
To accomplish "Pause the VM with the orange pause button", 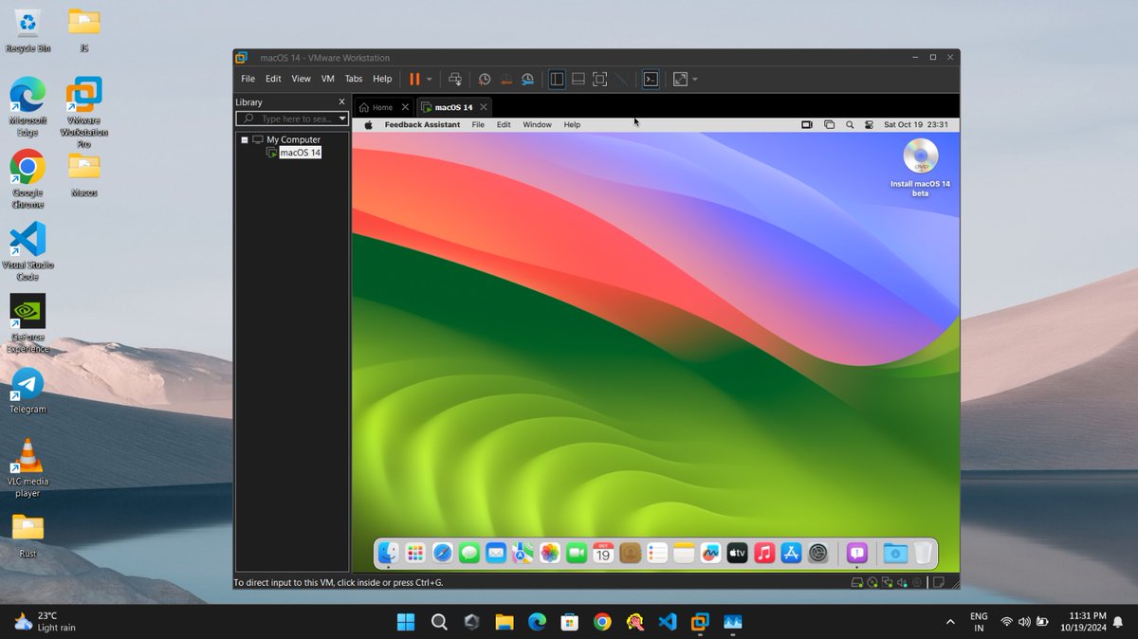I will [414, 80].
